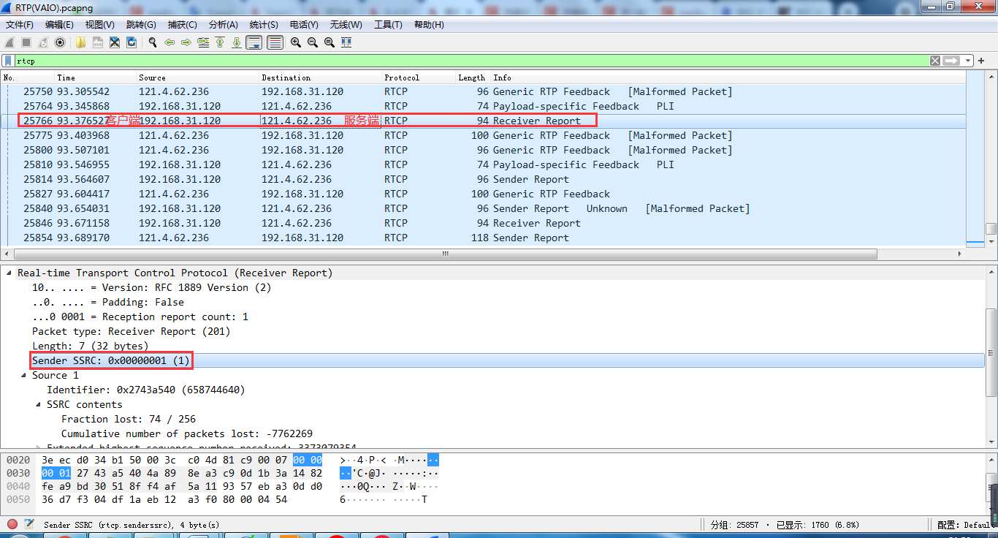Click the 配置 profile status bar entry

click(x=964, y=525)
